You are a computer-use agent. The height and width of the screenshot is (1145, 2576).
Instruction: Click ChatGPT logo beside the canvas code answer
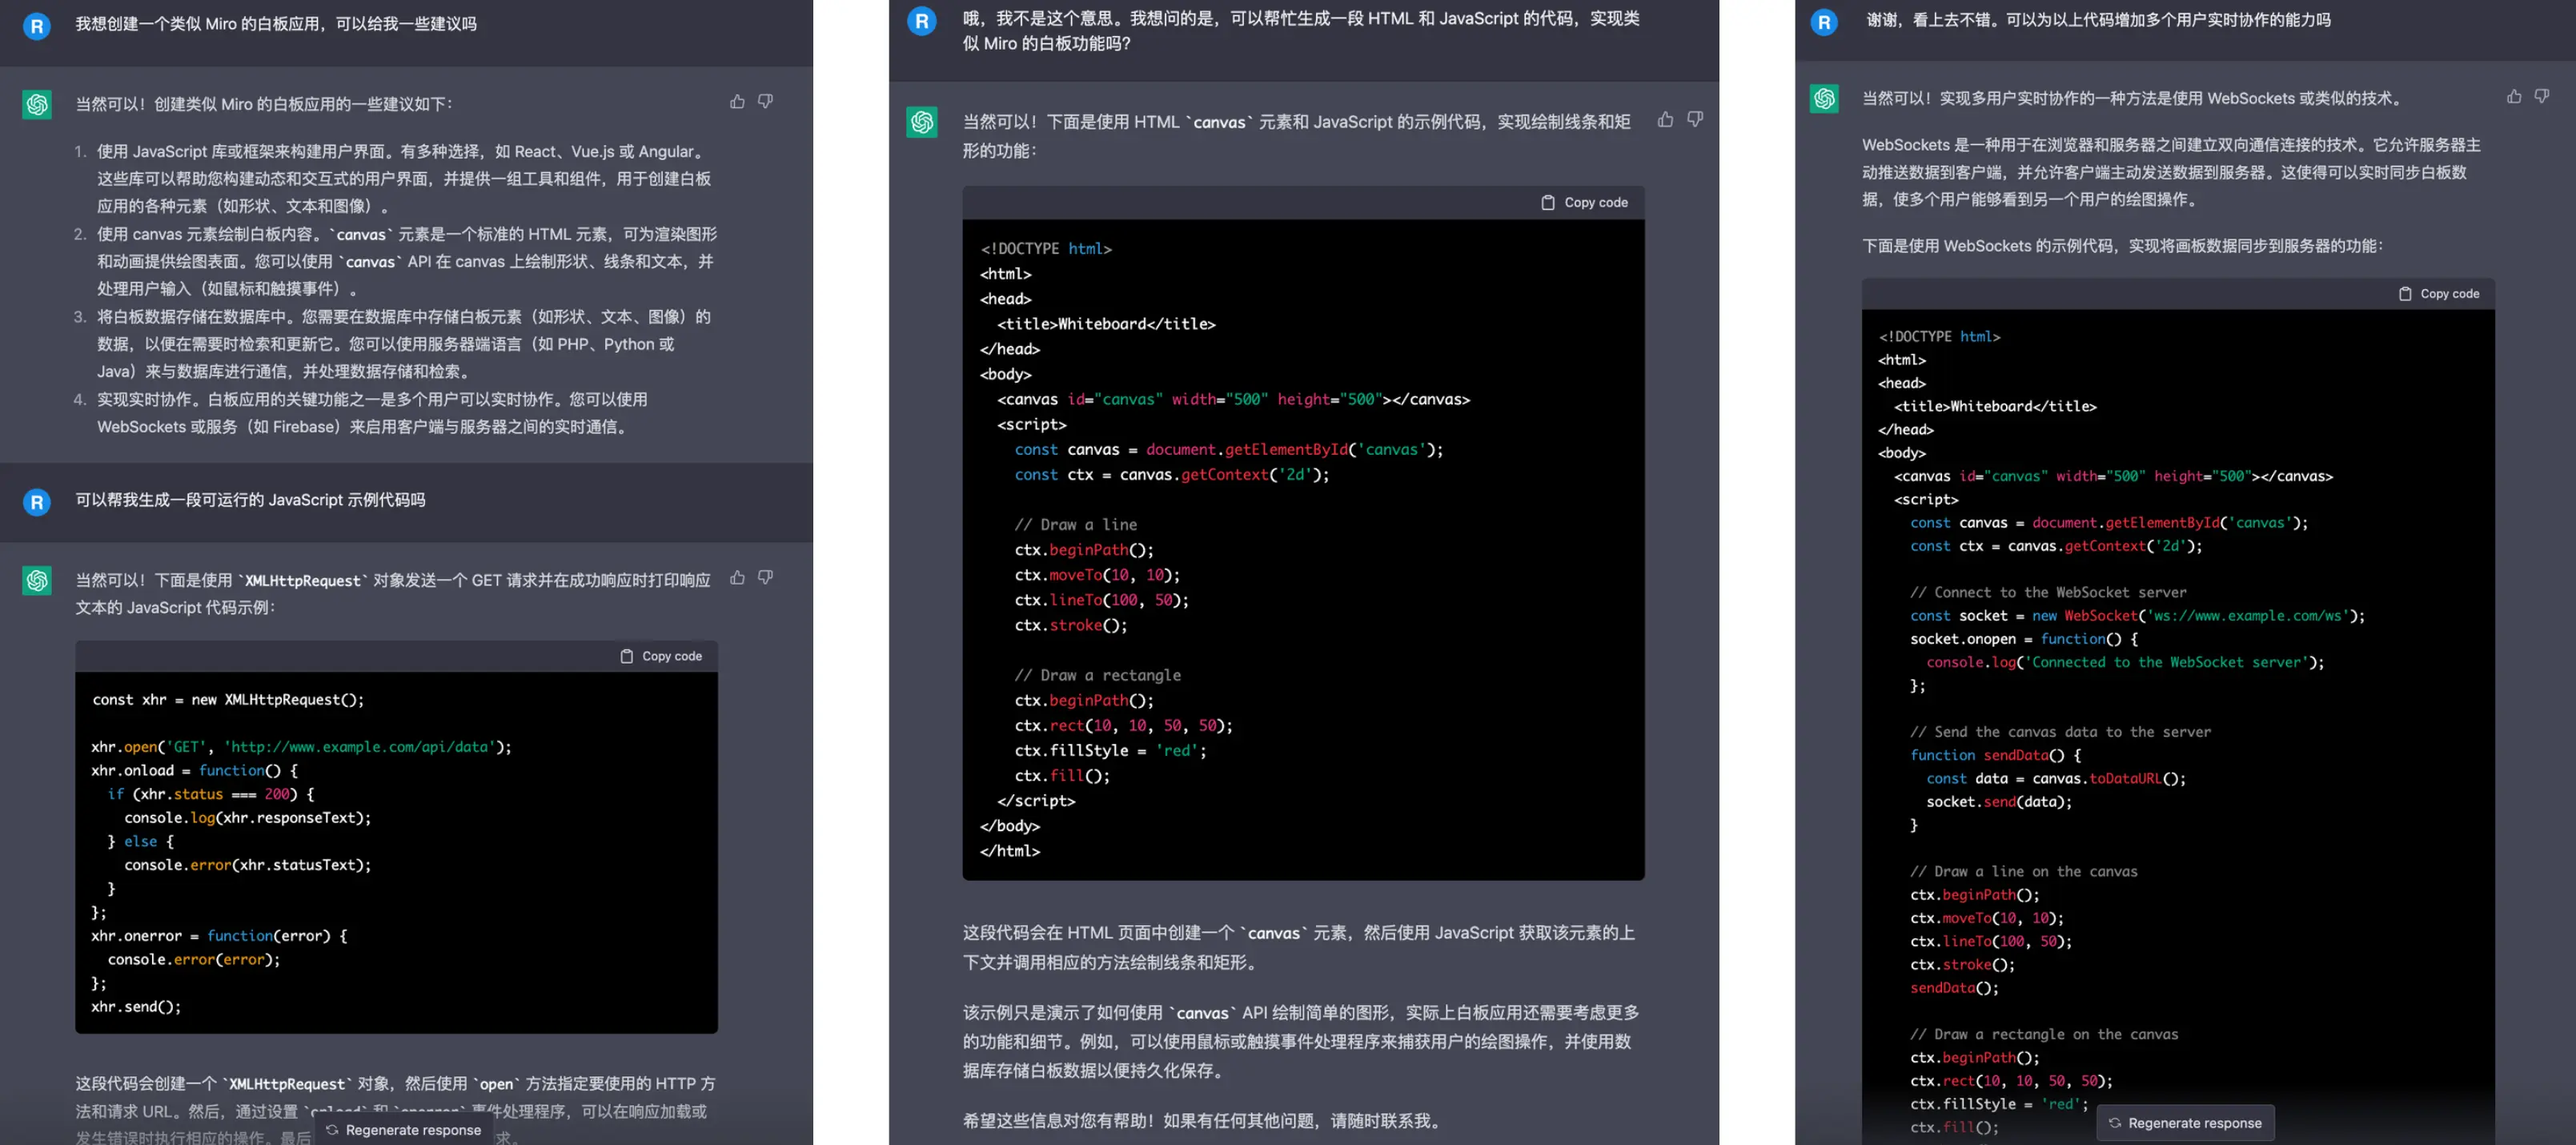pos(921,122)
